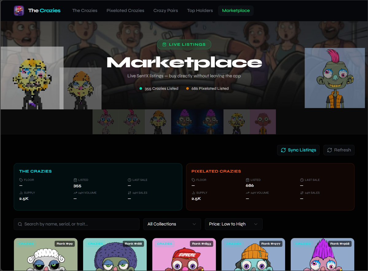Click the Price sort chevron arrow
The width and height of the screenshot is (368, 271).
(x=256, y=224)
